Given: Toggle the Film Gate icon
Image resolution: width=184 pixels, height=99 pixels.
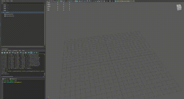Looking at the screenshot, I should click(x=63, y=1).
